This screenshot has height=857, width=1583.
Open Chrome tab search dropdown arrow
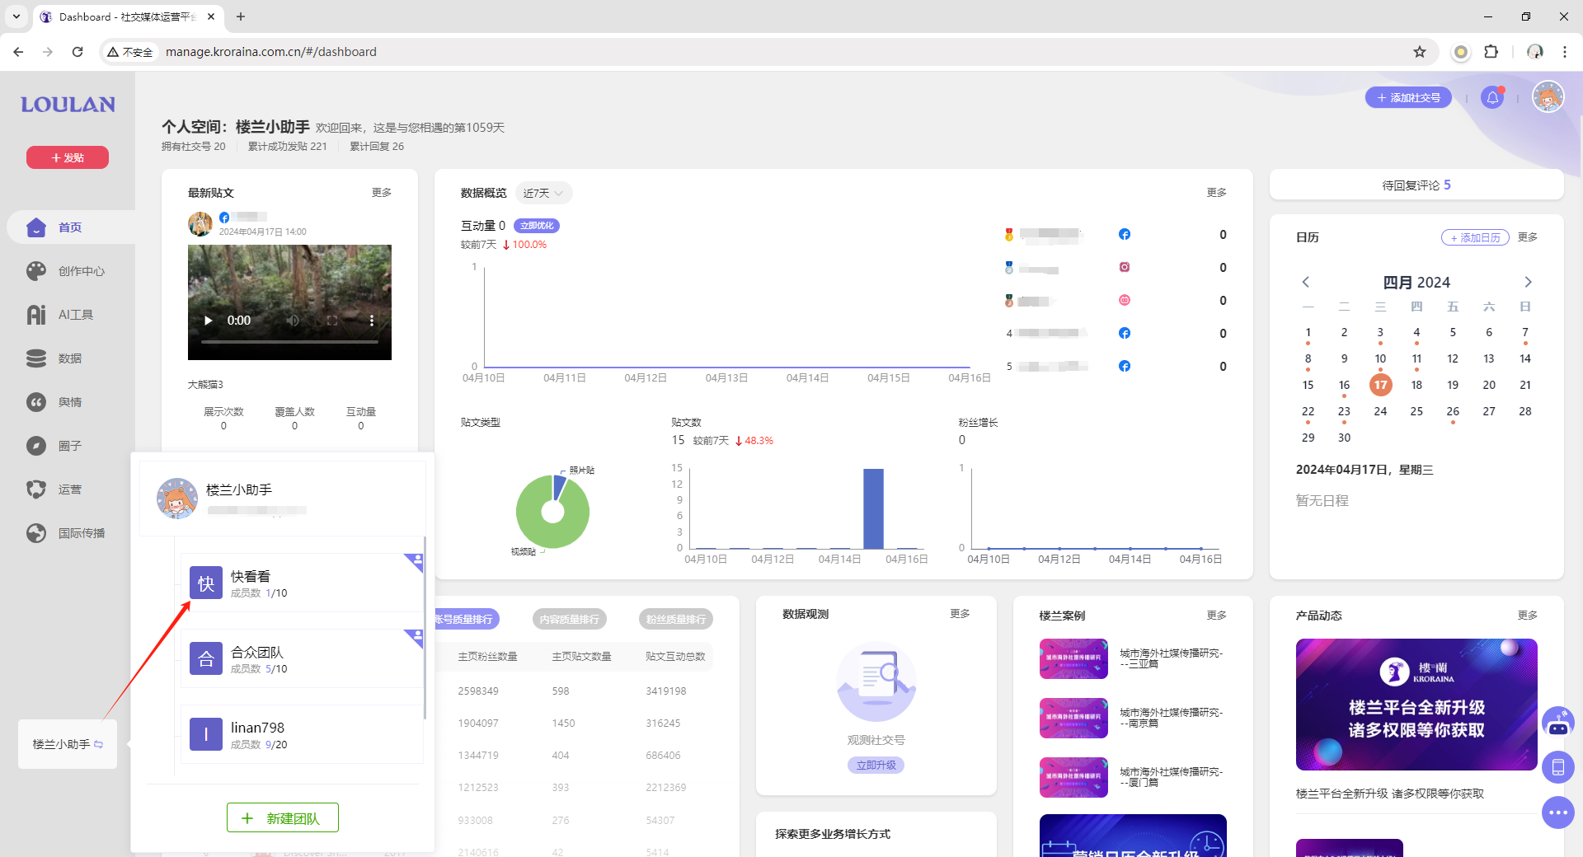tap(16, 16)
